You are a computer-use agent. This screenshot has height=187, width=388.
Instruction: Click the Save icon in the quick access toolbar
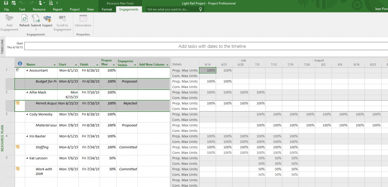[x=5, y=3]
